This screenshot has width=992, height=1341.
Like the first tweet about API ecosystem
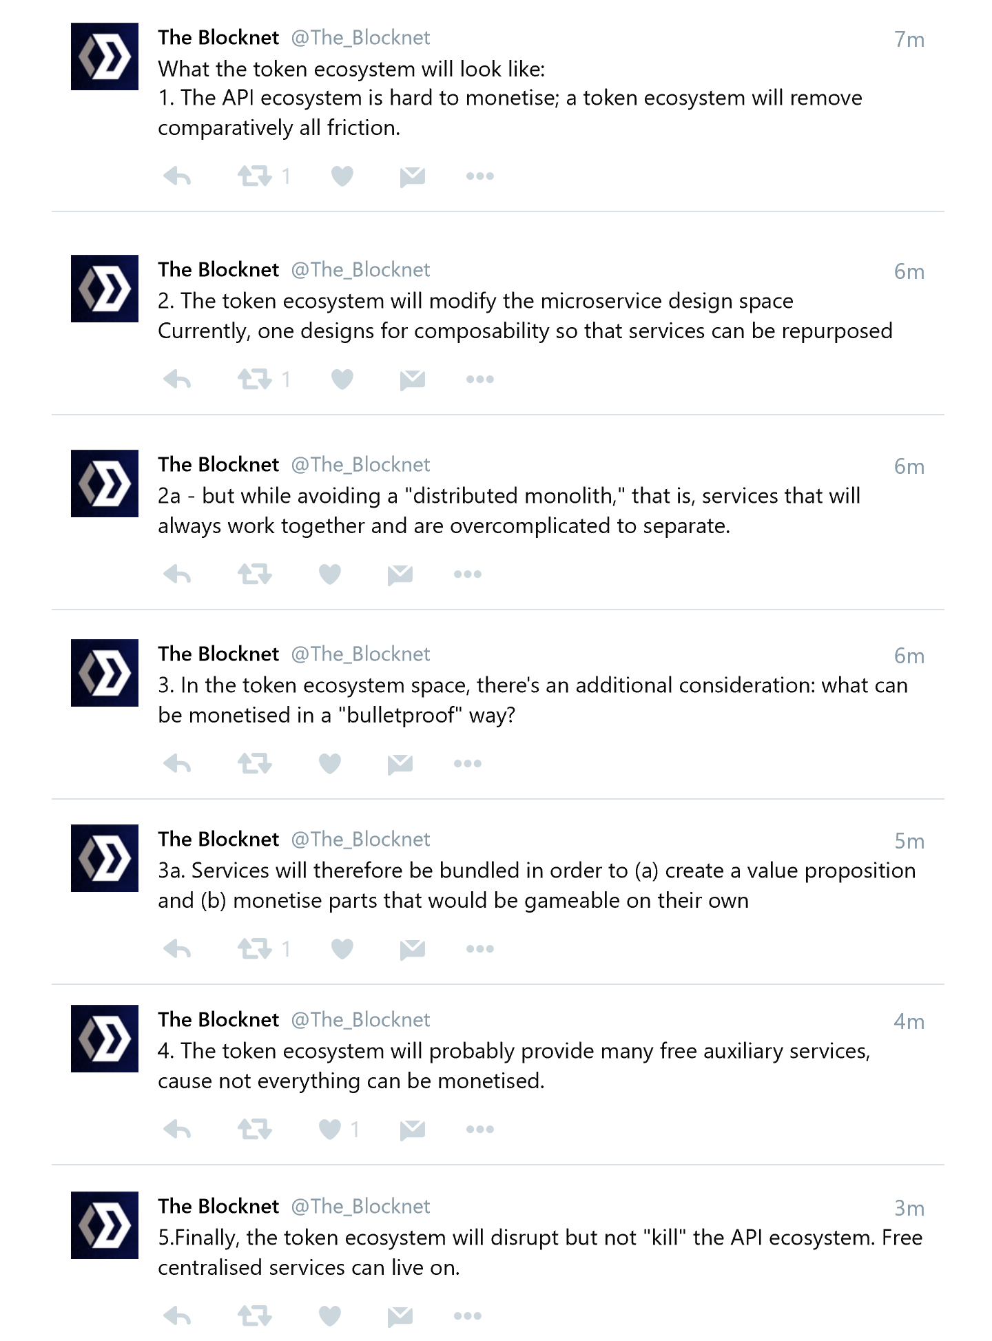click(342, 177)
